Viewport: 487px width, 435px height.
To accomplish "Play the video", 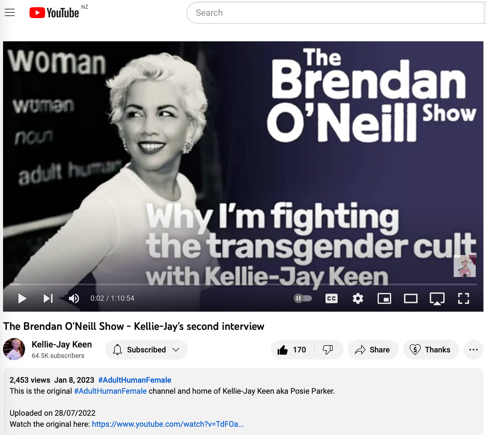I will [x=22, y=298].
